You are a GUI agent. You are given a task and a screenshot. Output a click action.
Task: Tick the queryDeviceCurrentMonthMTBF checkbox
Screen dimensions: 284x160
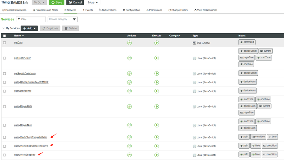[5, 82]
